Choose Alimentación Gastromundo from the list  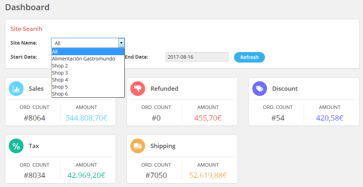(x=88, y=59)
